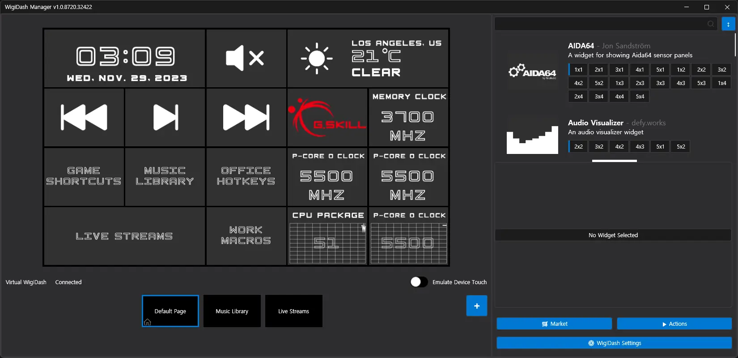Open the Game Shortcuts folder tile

tap(84, 176)
